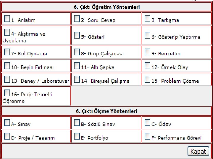Image resolution: width=213 pixels, height=159 pixels.
Task: Enable '10- Beyin Fırtınası' checkbox
Action: pyautogui.click(x=7, y=66)
